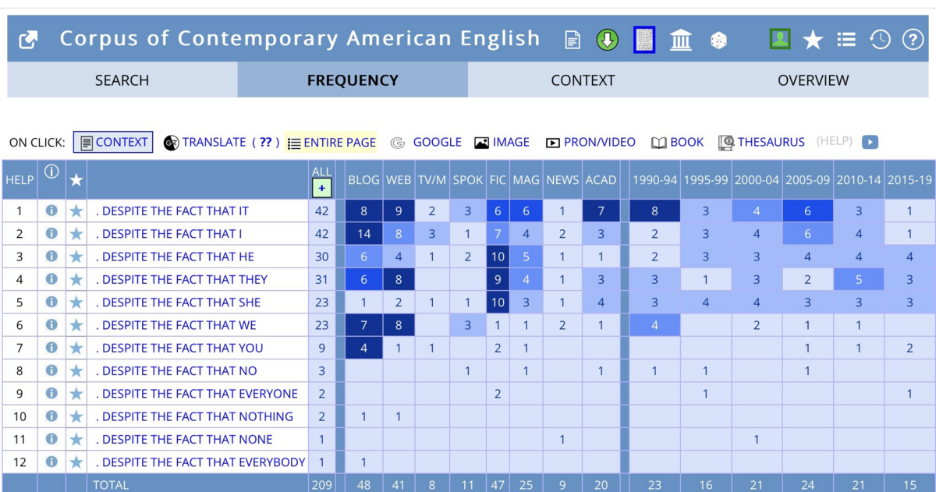Click the ENTIRE PAGE translate link
This screenshot has width=936, height=492.
(x=331, y=143)
